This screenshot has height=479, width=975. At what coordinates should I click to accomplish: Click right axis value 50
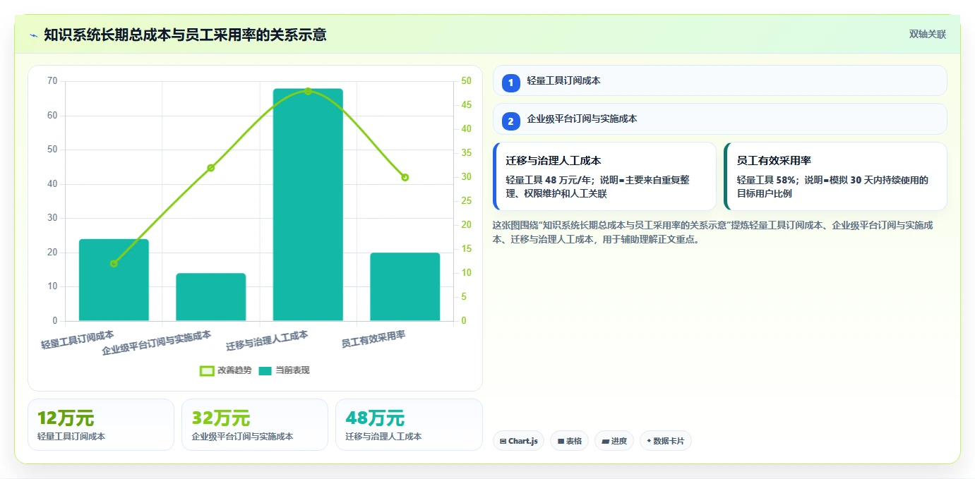pyautogui.click(x=467, y=81)
